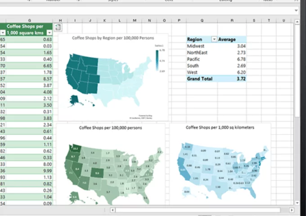Click the horizontal scrollbar left arrow
Screen dimensions: 306x216
click(x=112, y=210)
